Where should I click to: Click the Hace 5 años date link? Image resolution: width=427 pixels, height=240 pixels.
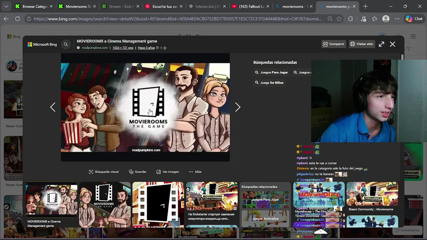[146, 48]
